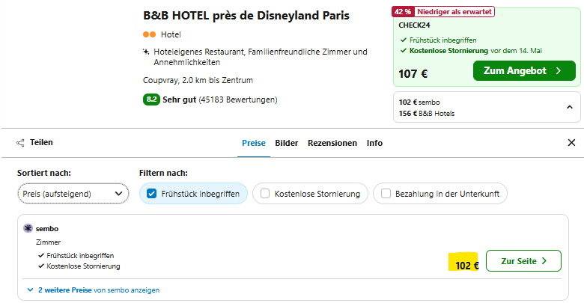Click Sehr gut (45183 Bewertungen) text

point(219,100)
